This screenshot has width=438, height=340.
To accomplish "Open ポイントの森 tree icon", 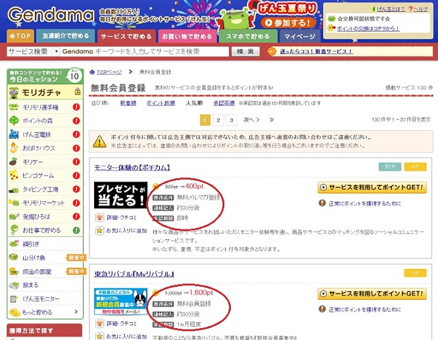I will 13,121.
